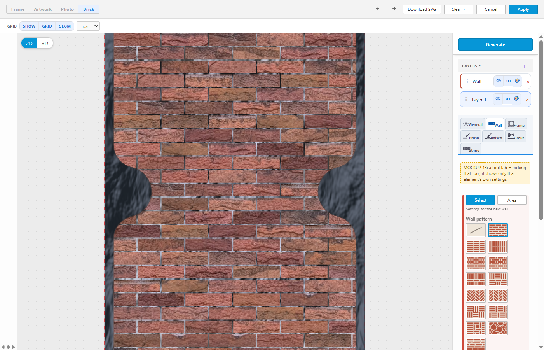Viewport: 544px width, 350px height.
Task: Open the Brick mode tab
Action: [x=89, y=9]
